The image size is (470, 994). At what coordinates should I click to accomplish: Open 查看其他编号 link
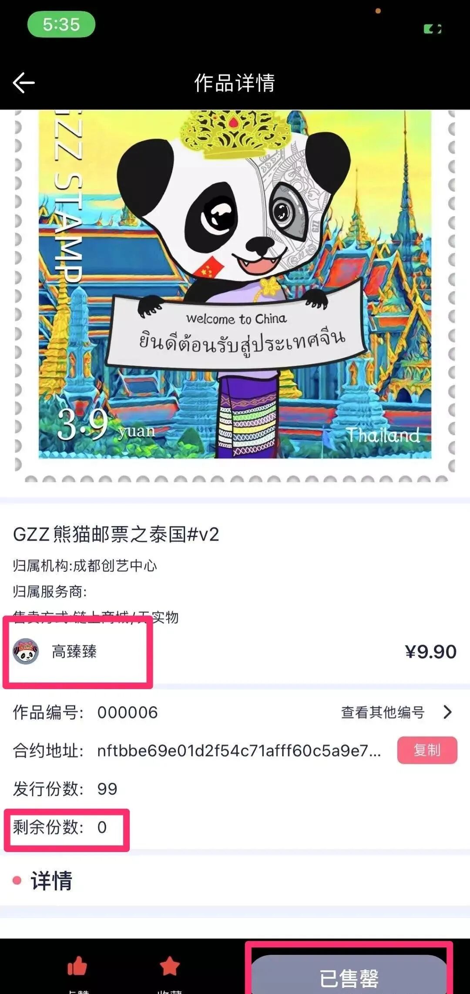tap(383, 712)
